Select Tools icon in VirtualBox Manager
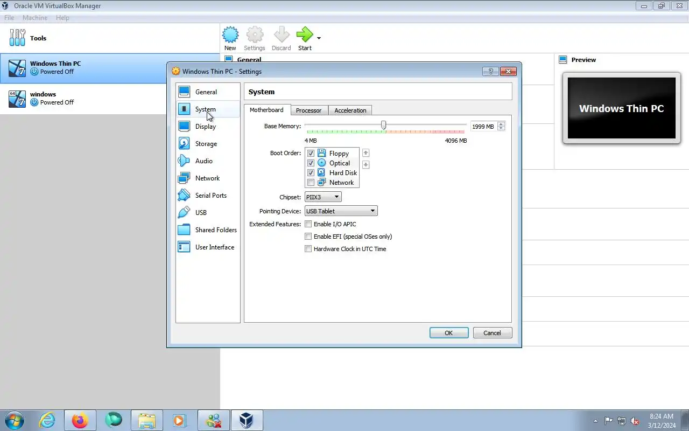This screenshot has width=689, height=431. (17, 38)
